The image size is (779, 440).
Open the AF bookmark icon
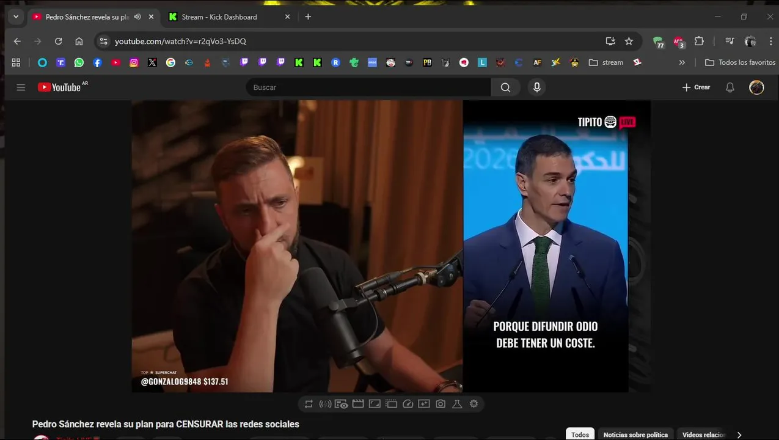pos(537,62)
